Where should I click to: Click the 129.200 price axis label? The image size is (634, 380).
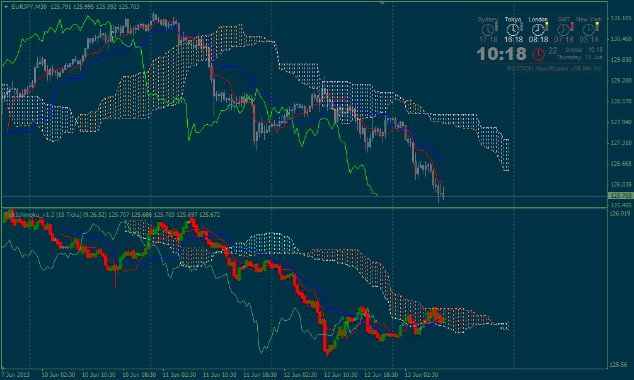click(621, 81)
